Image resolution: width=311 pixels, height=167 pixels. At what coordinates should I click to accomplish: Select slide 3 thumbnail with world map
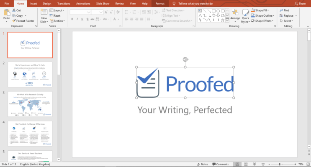(x=30, y=104)
